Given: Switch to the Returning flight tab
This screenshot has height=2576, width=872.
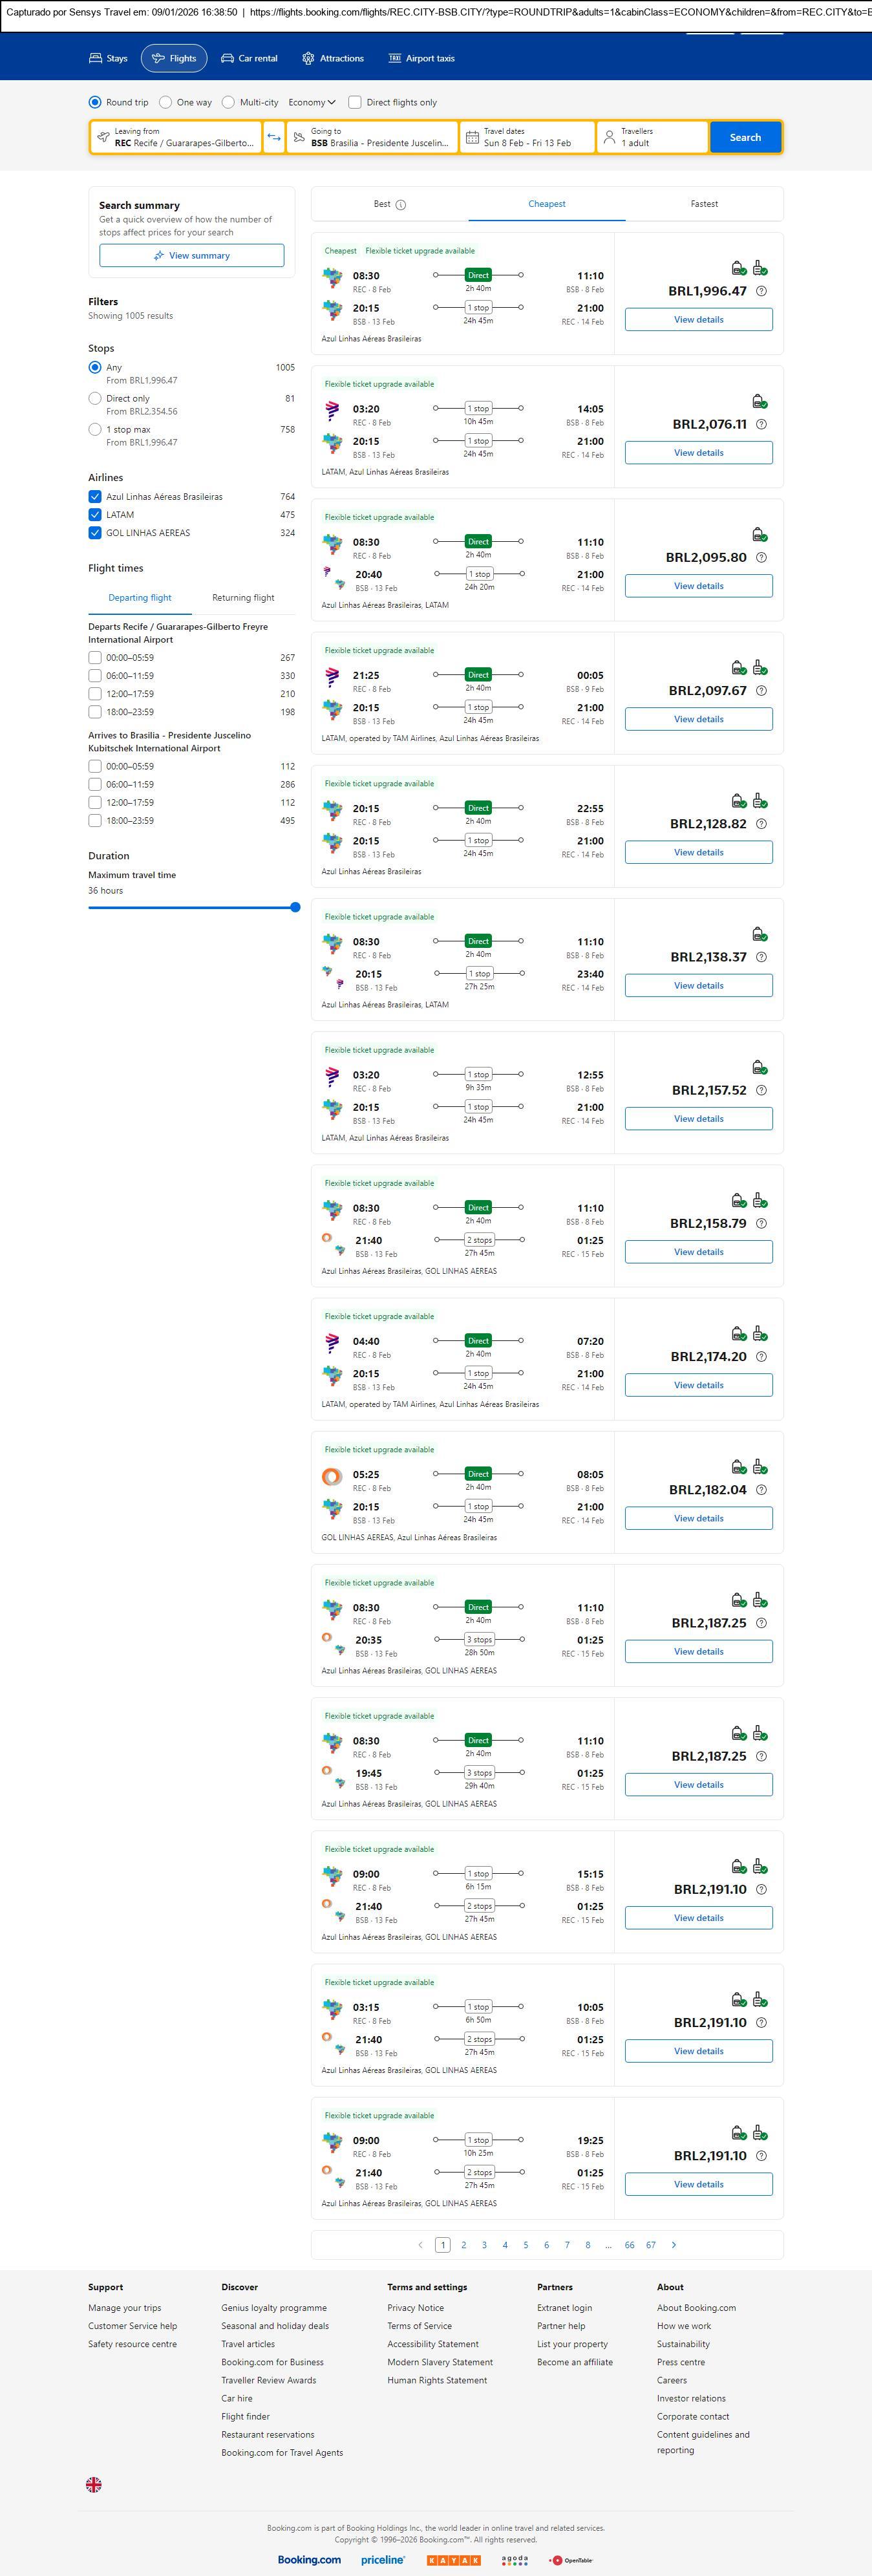Looking at the screenshot, I should point(243,598).
